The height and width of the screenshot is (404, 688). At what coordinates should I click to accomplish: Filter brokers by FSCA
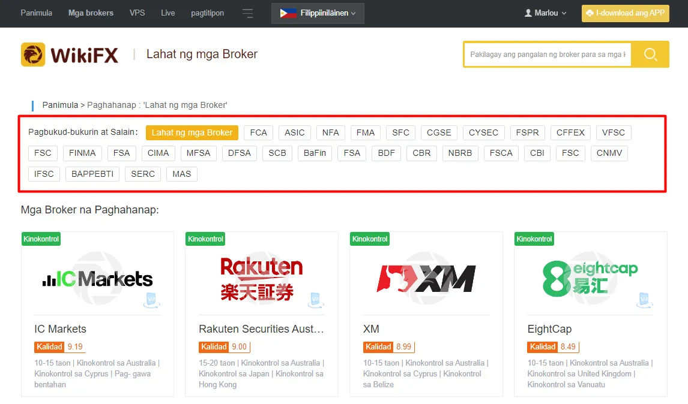pos(501,153)
